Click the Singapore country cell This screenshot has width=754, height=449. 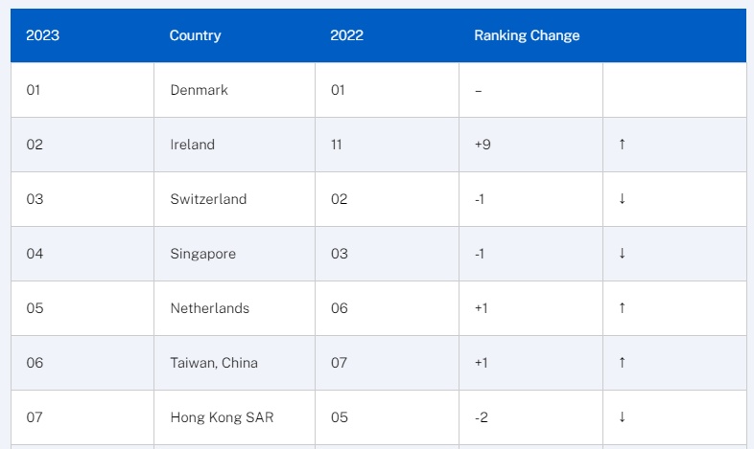tap(202, 254)
